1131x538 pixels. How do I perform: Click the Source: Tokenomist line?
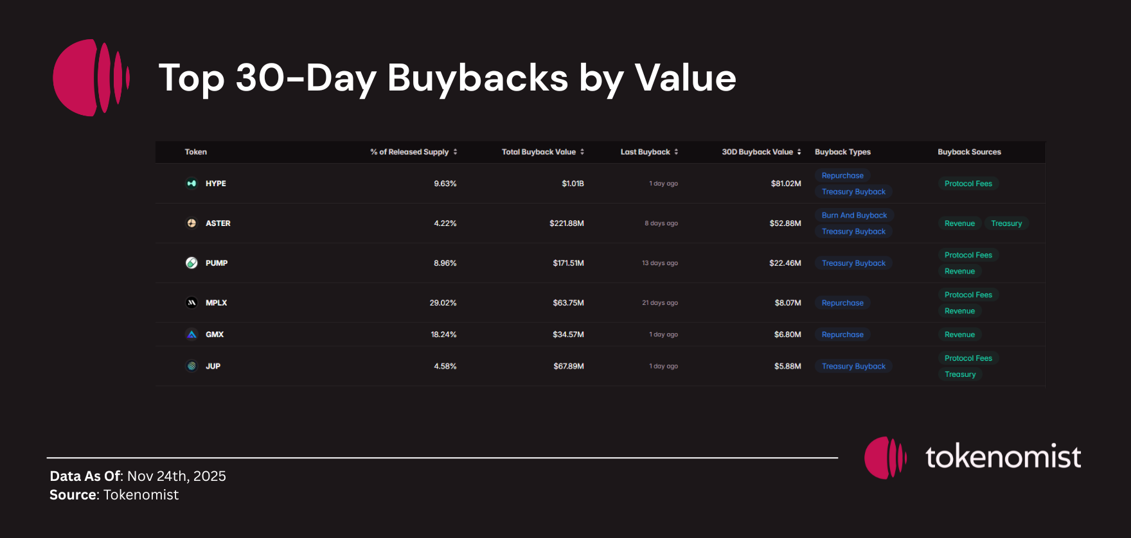point(114,495)
